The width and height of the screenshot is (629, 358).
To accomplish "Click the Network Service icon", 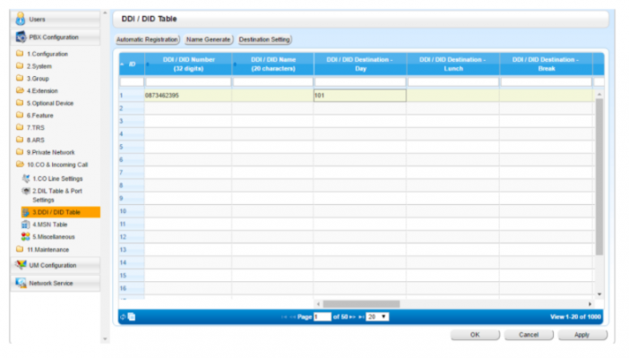I will coord(22,284).
